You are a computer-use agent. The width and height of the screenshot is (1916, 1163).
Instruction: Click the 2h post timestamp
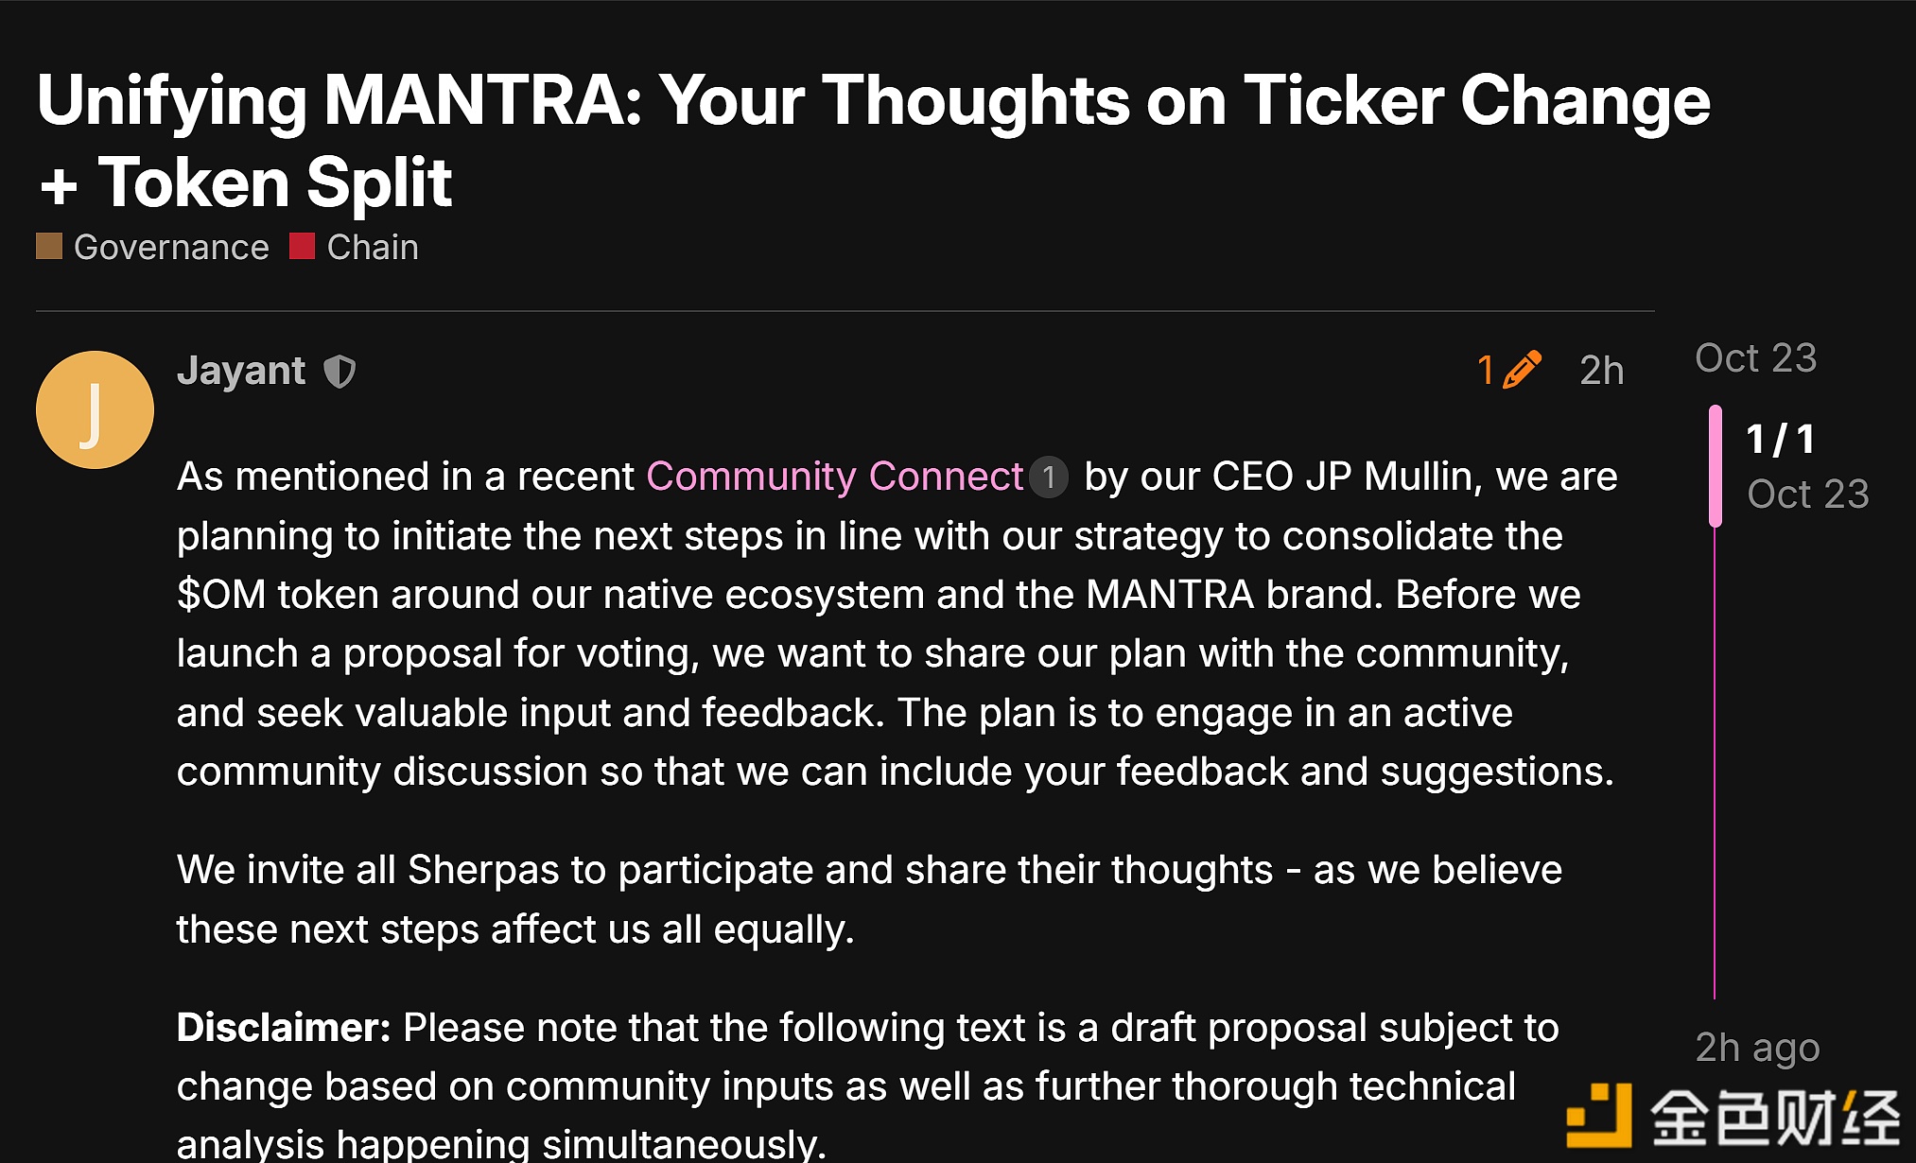pos(1601,371)
